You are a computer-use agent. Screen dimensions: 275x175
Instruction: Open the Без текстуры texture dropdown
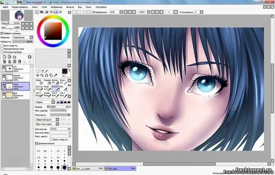[47, 124]
